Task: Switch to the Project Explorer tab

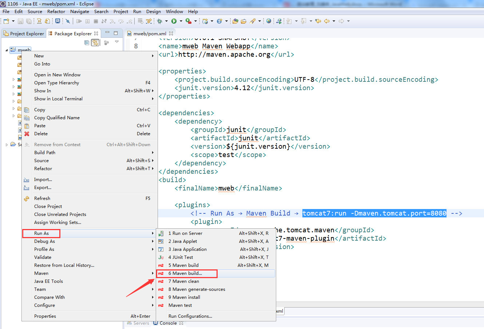Action: (x=24, y=33)
